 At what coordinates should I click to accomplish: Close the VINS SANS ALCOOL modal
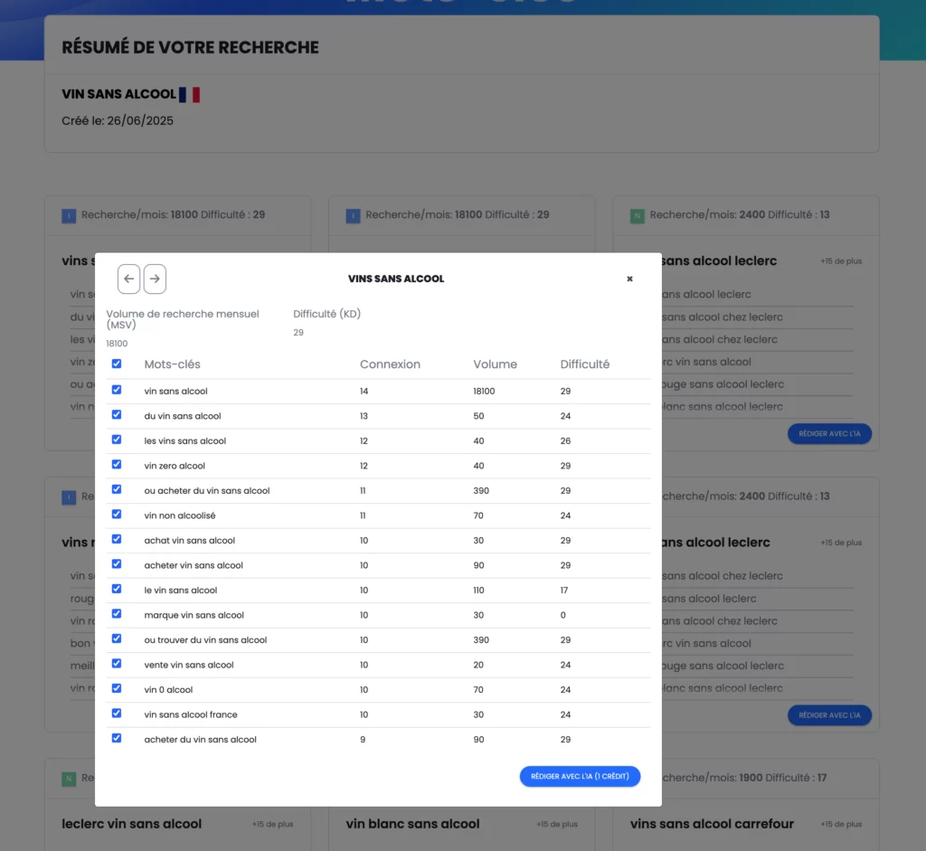(x=629, y=279)
